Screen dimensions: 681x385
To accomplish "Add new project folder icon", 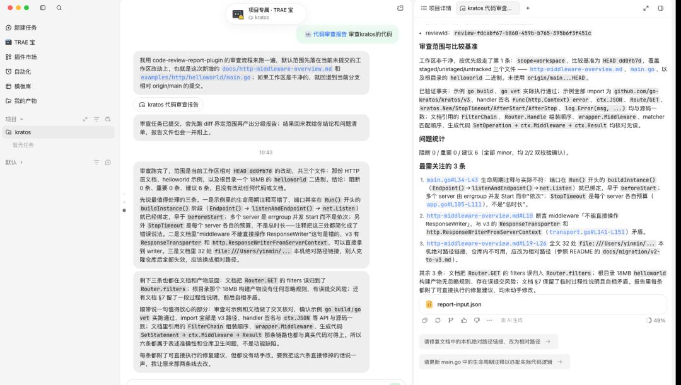I will 108,119.
